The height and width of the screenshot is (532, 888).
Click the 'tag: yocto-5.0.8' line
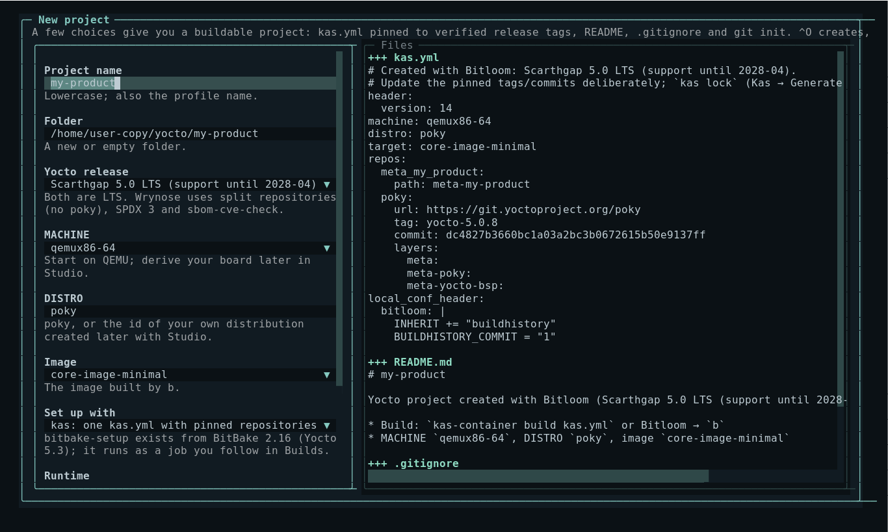click(446, 223)
